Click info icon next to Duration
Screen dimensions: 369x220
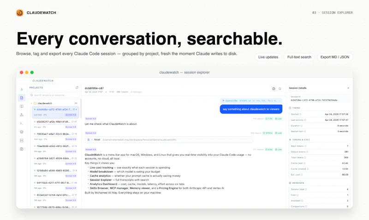click(x=302, y=126)
